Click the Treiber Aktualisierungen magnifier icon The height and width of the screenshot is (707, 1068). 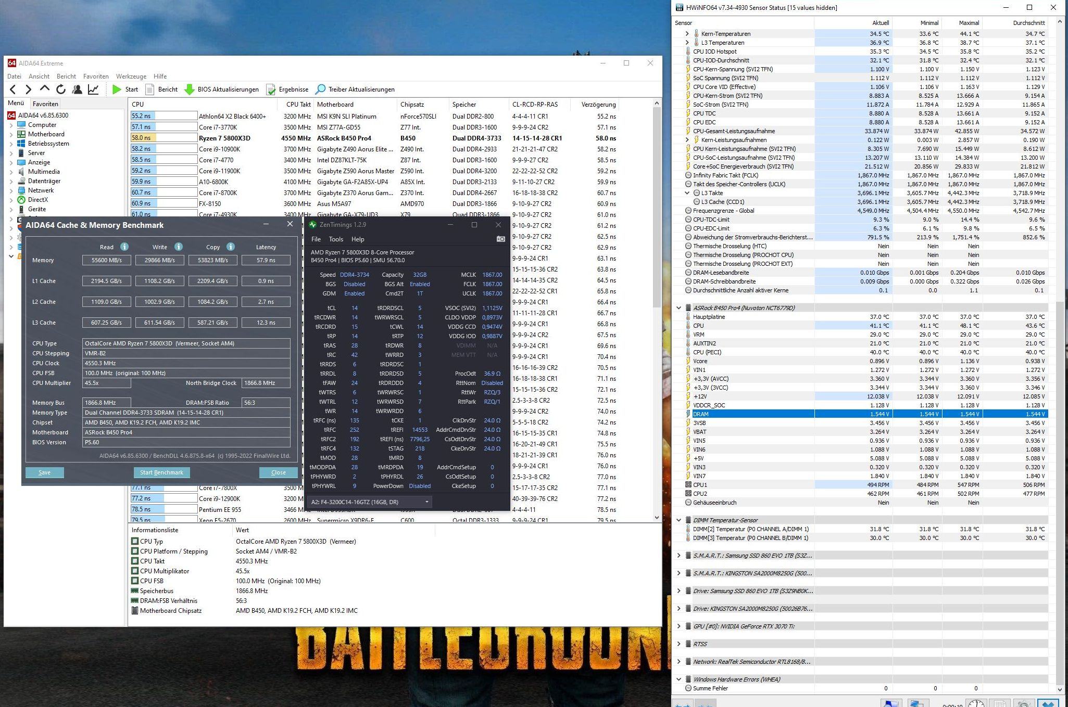pyautogui.click(x=321, y=89)
